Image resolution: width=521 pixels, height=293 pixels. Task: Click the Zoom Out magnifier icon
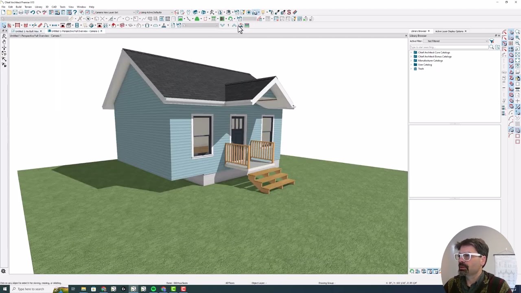pos(517,43)
